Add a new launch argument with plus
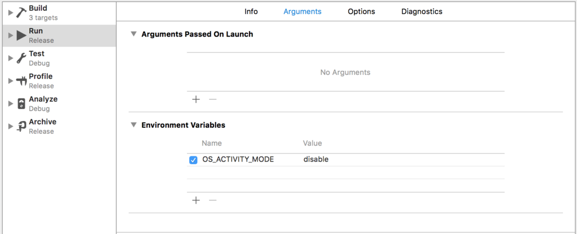The height and width of the screenshot is (234, 577). click(x=196, y=100)
